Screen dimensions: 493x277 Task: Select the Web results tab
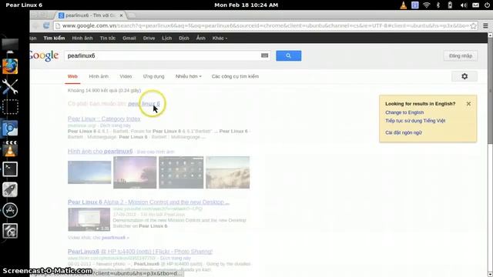coord(72,76)
